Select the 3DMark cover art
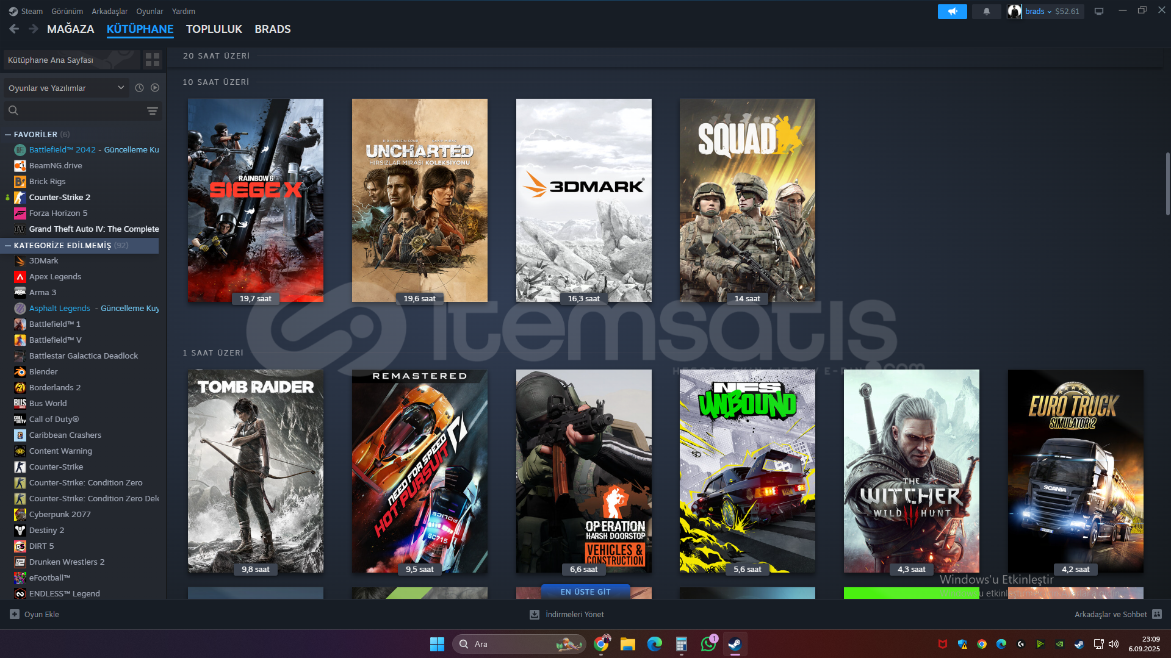The image size is (1171, 658). pyautogui.click(x=584, y=200)
